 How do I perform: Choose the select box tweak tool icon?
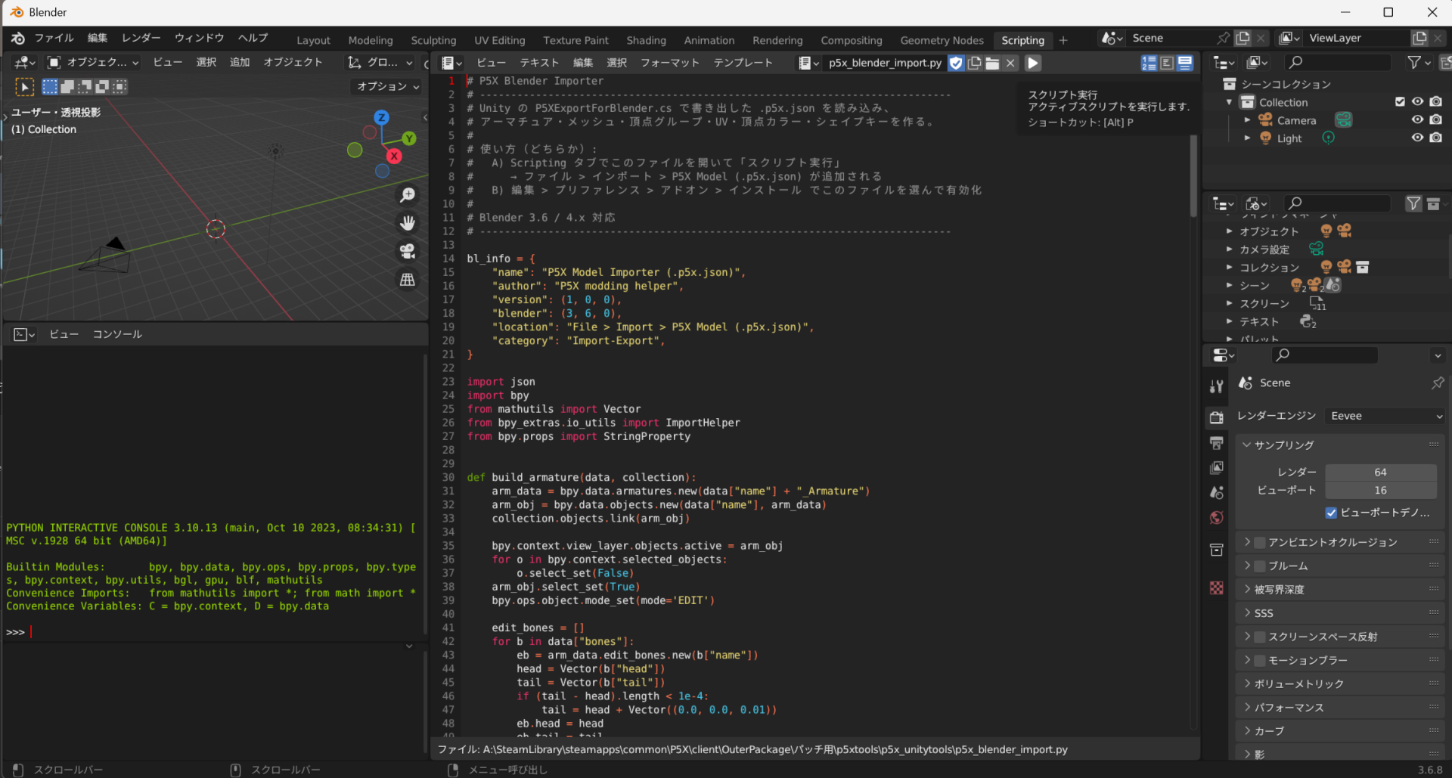(24, 87)
